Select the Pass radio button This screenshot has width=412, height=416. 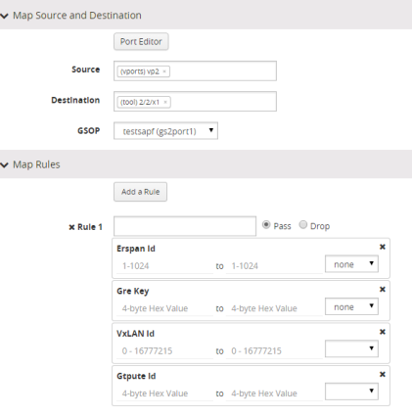pyautogui.click(x=266, y=225)
